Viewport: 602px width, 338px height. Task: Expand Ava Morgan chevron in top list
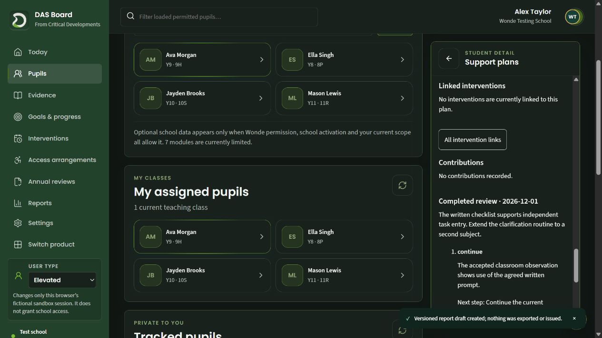[261, 60]
